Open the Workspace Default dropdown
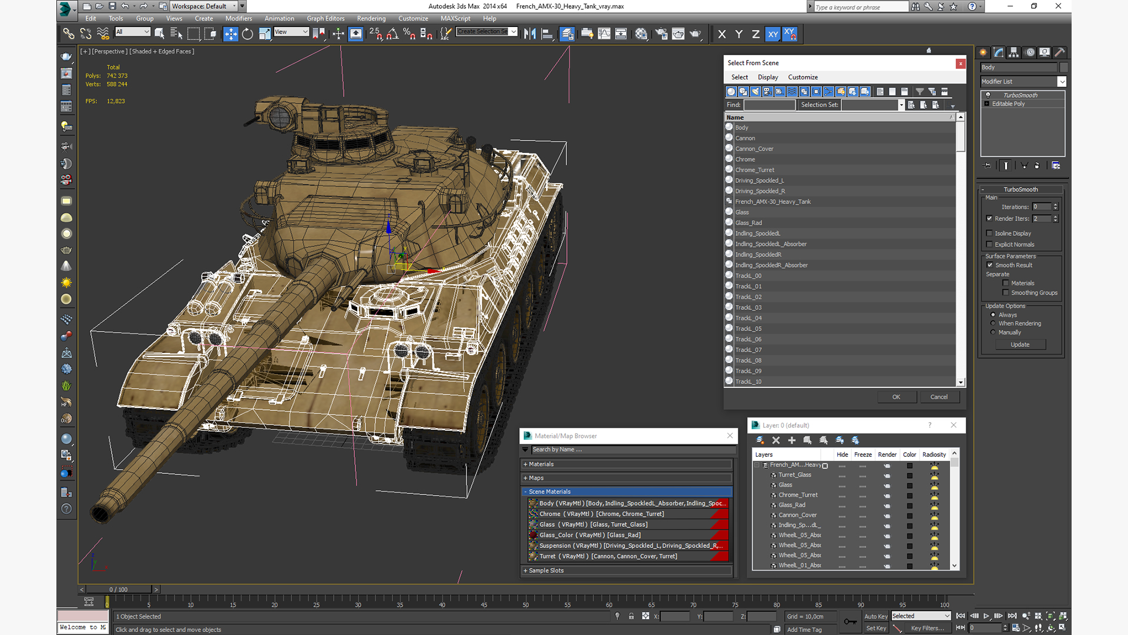1128x635 pixels. (x=204, y=6)
